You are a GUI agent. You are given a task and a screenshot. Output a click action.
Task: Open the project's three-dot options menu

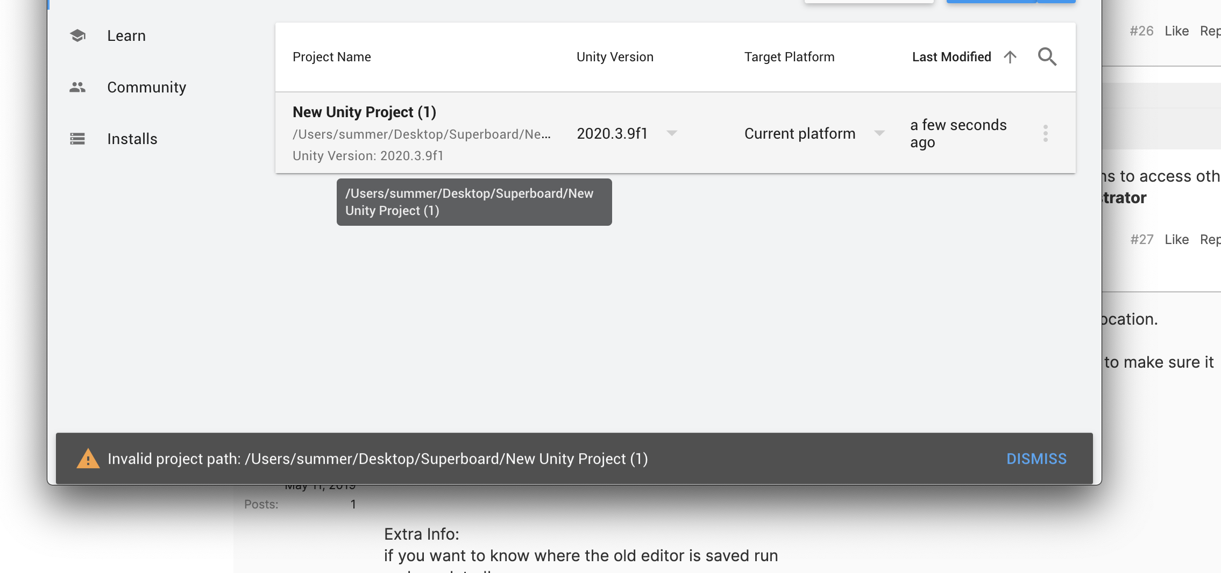coord(1045,133)
